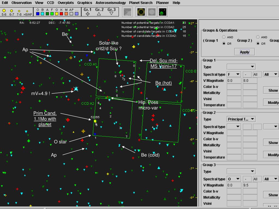Screen dimensions: 279x209
Task: Open Group 2 Type Principal T... dropdown
Action: click(241, 119)
